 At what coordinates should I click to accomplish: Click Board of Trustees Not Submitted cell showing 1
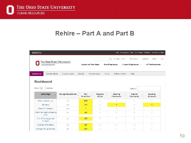86,109
